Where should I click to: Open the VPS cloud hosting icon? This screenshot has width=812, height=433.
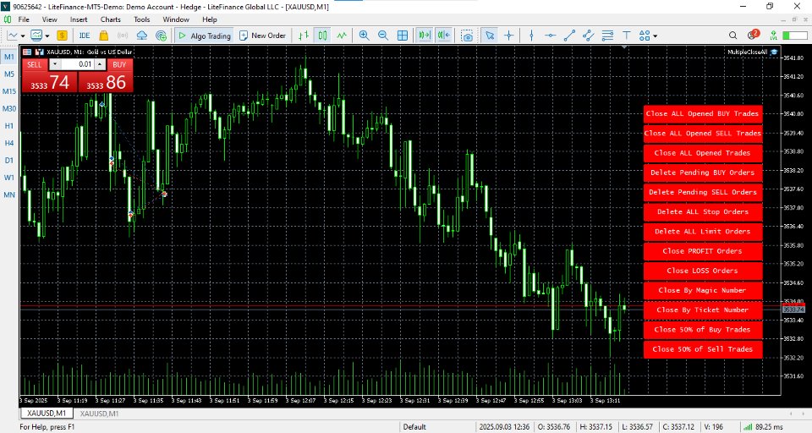tap(142, 36)
